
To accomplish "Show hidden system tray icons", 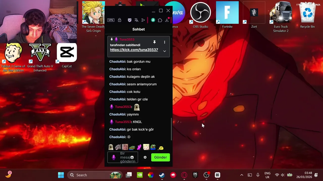I will [x=241, y=175].
